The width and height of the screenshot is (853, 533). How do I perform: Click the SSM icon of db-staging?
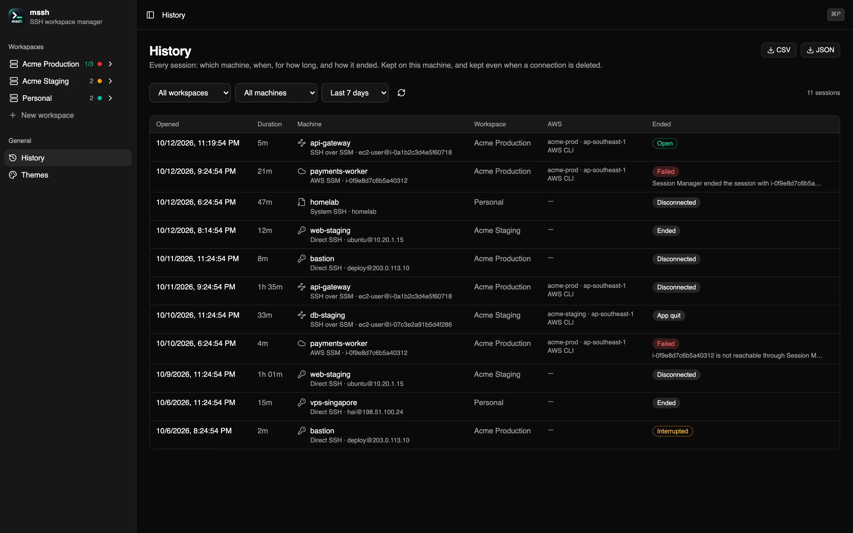coord(301,315)
